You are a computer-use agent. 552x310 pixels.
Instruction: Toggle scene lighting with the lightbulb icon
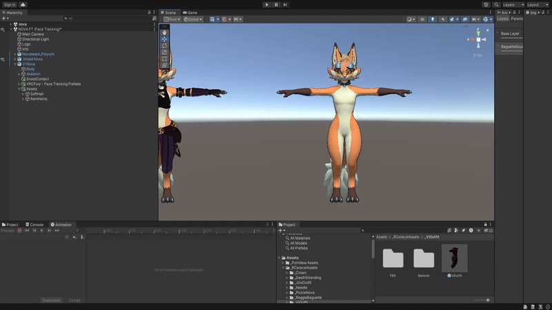pyautogui.click(x=433, y=19)
